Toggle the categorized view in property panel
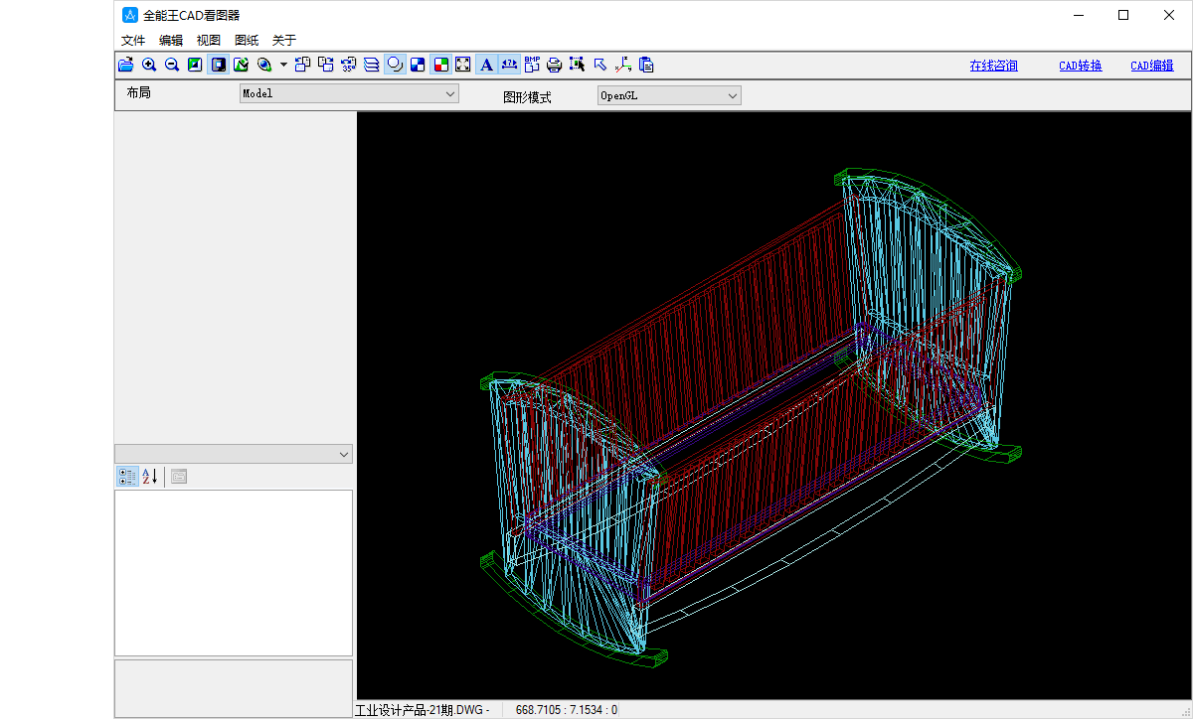This screenshot has width=1193, height=719. point(127,477)
